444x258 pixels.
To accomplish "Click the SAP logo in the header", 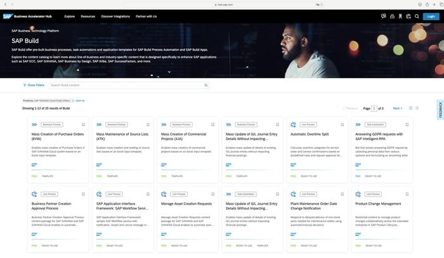I will click(x=7, y=16).
